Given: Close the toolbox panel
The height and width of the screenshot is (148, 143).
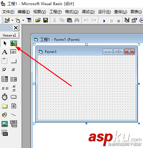Looking at the screenshot, I should tap(16, 28).
